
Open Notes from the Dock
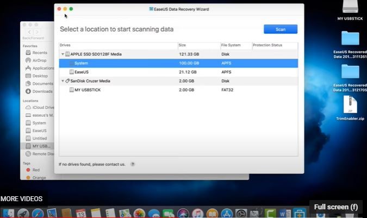96,213
